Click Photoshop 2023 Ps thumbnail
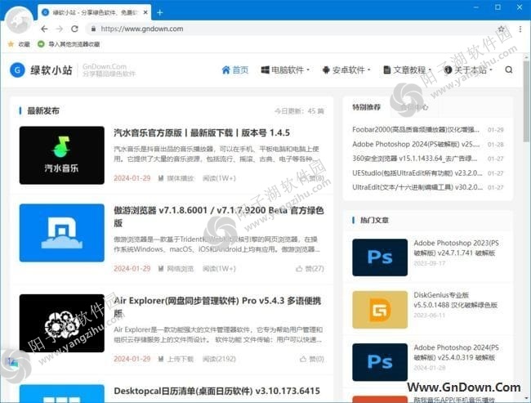This screenshot has height=403, width=531. pos(380,257)
